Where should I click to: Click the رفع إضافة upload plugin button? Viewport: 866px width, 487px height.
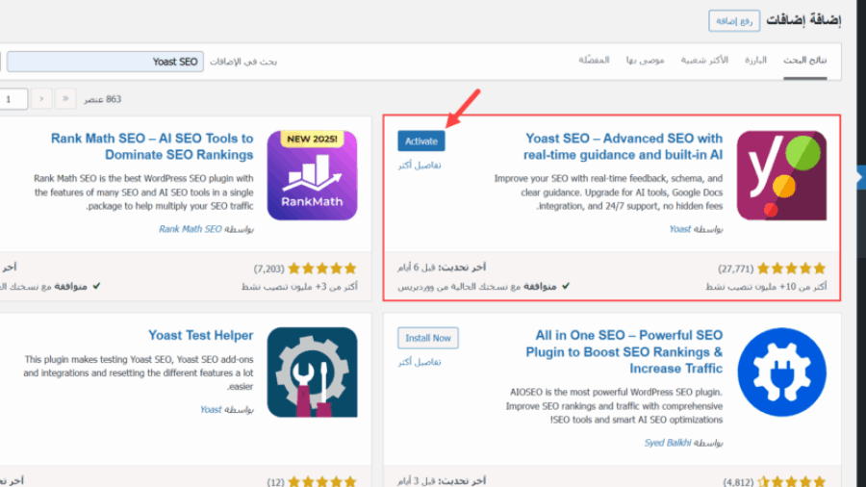[x=734, y=20]
